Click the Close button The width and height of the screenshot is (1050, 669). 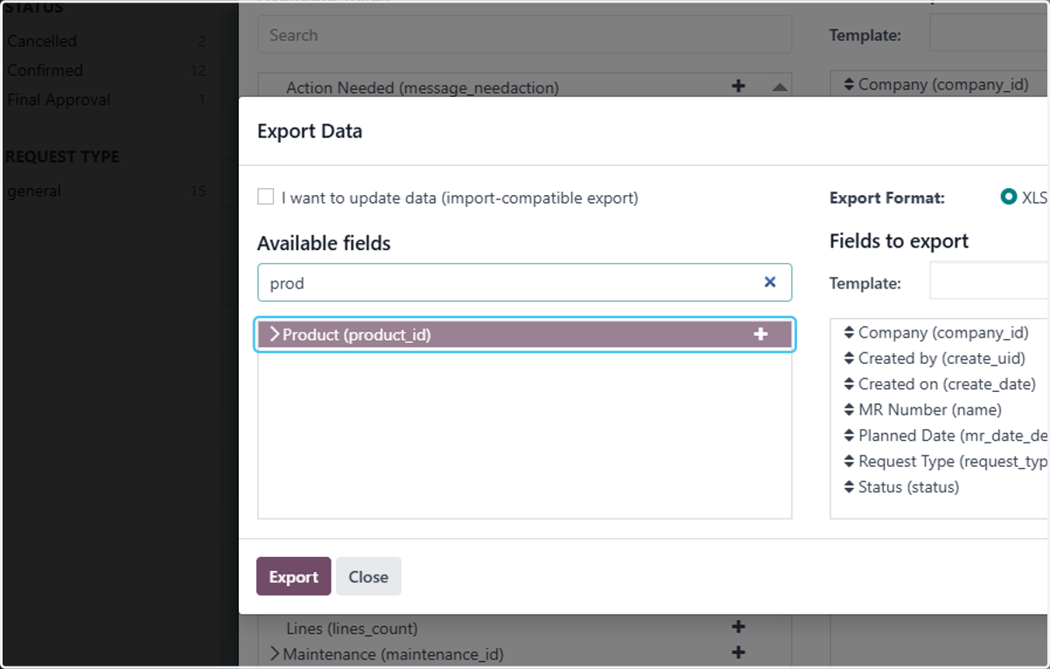(x=368, y=576)
